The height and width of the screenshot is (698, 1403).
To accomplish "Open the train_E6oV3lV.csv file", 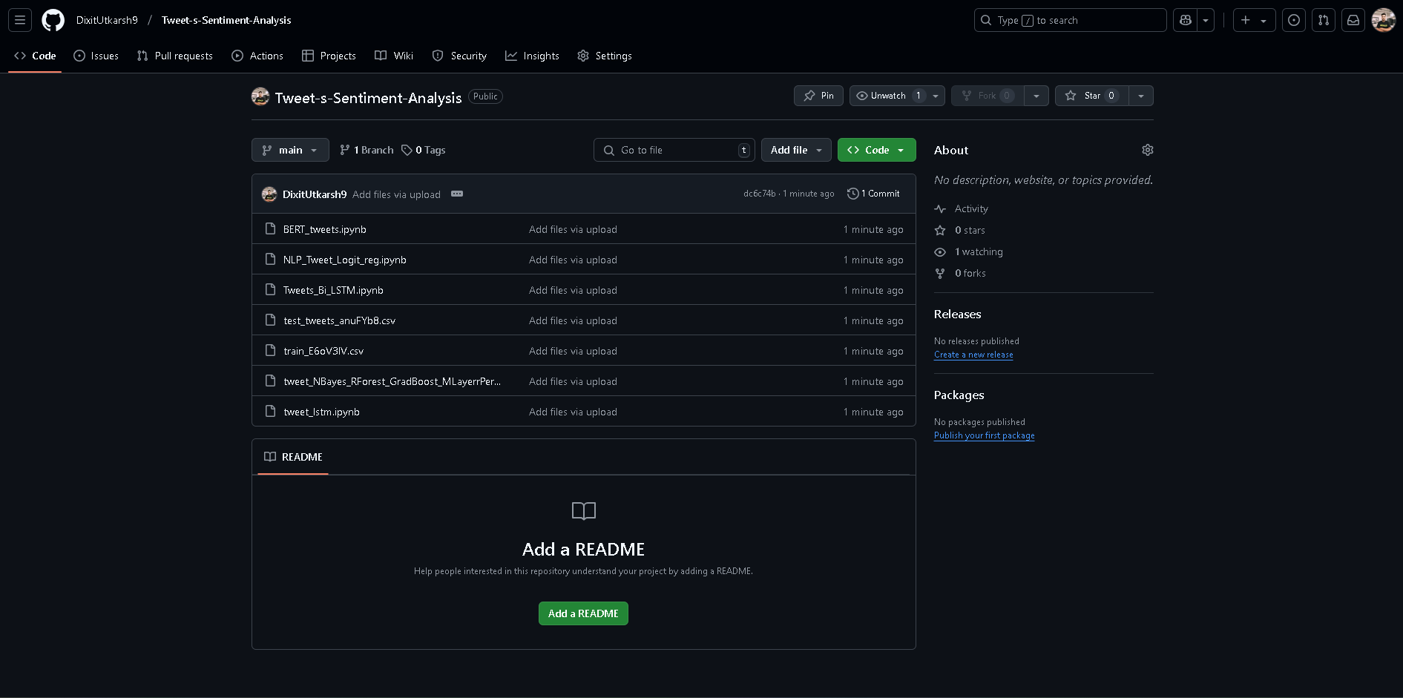I will click(x=323, y=351).
